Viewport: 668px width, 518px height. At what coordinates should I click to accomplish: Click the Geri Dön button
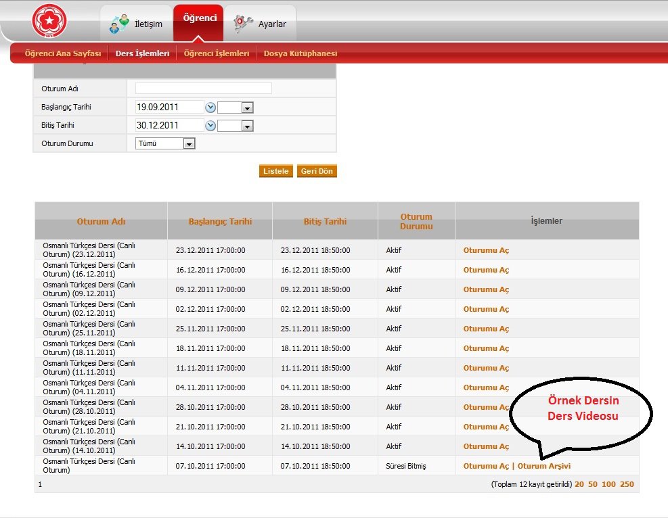coord(317,171)
